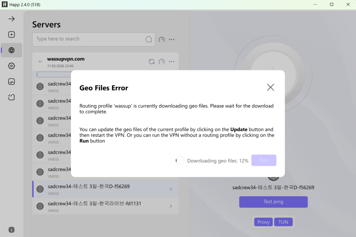Switch to Proxy mode
This screenshot has height=237, width=356.
pos(263,222)
